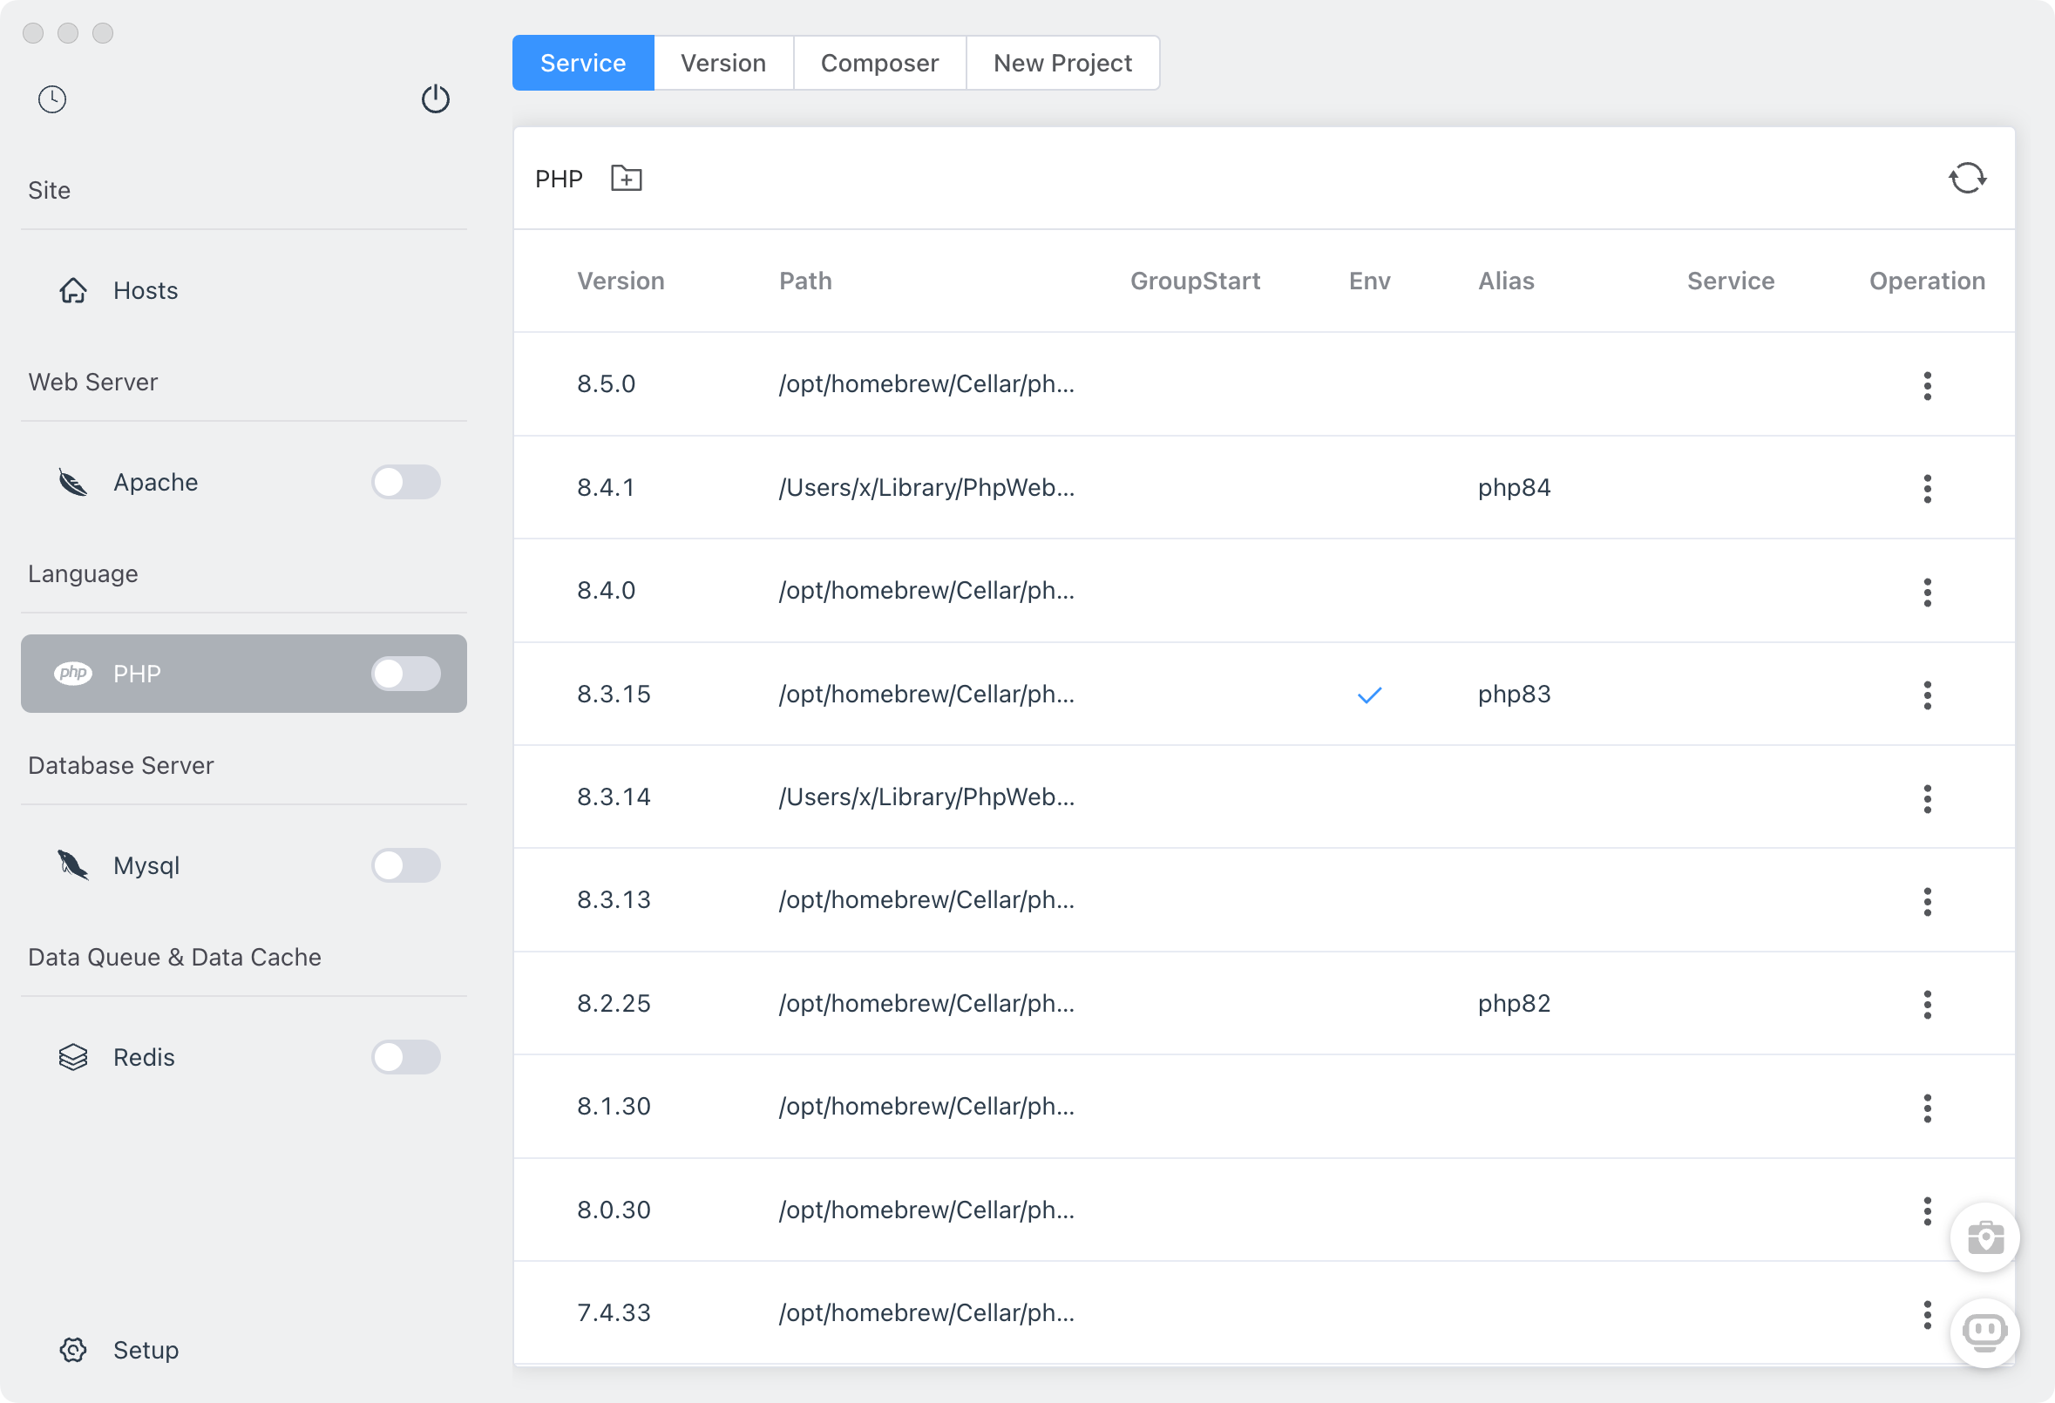Switch to the Composer tab
The image size is (2055, 1403).
(x=879, y=63)
